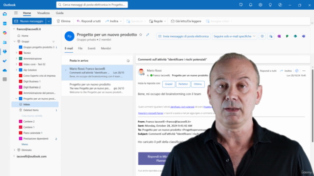
Task: Click the Grazie! suggested reply
Action: (169, 84)
